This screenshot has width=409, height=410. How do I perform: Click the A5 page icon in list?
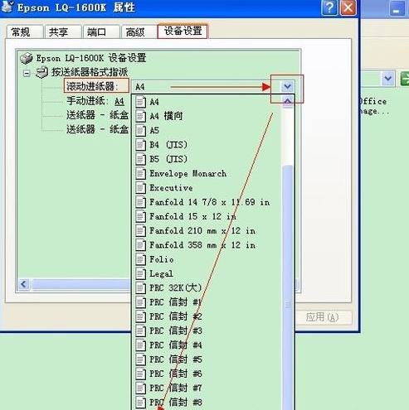[140, 130]
